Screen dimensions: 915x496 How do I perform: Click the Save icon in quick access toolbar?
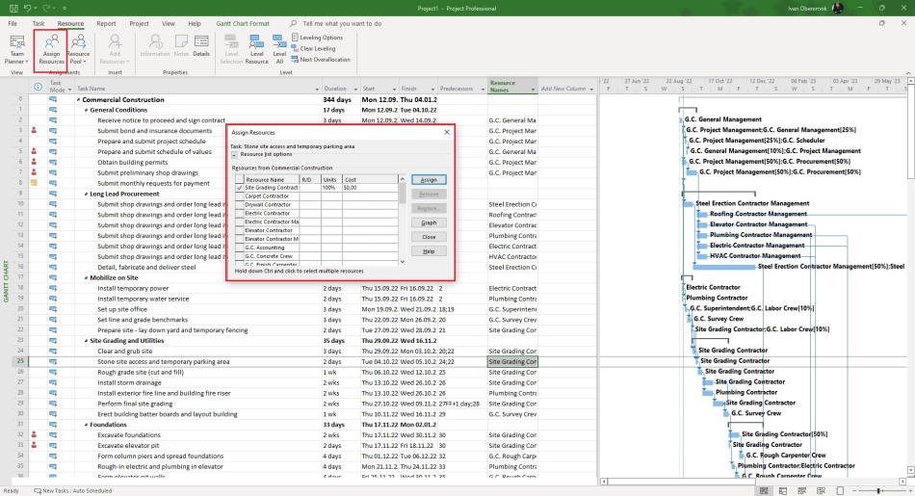click(13, 8)
